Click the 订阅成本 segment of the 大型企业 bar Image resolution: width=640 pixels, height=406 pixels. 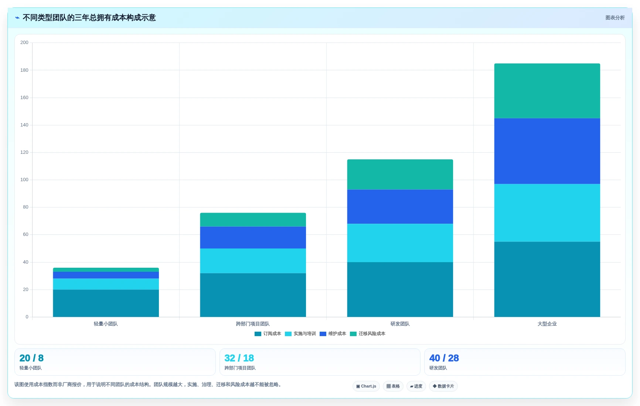(547, 279)
